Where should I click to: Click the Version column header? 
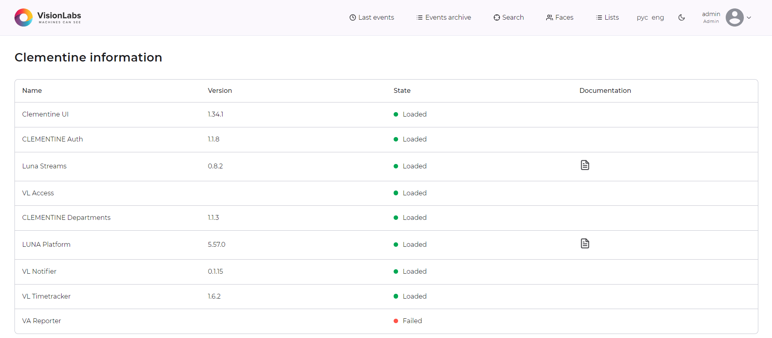click(220, 90)
